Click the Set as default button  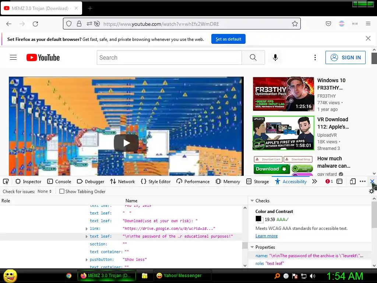pyautogui.click(x=228, y=39)
